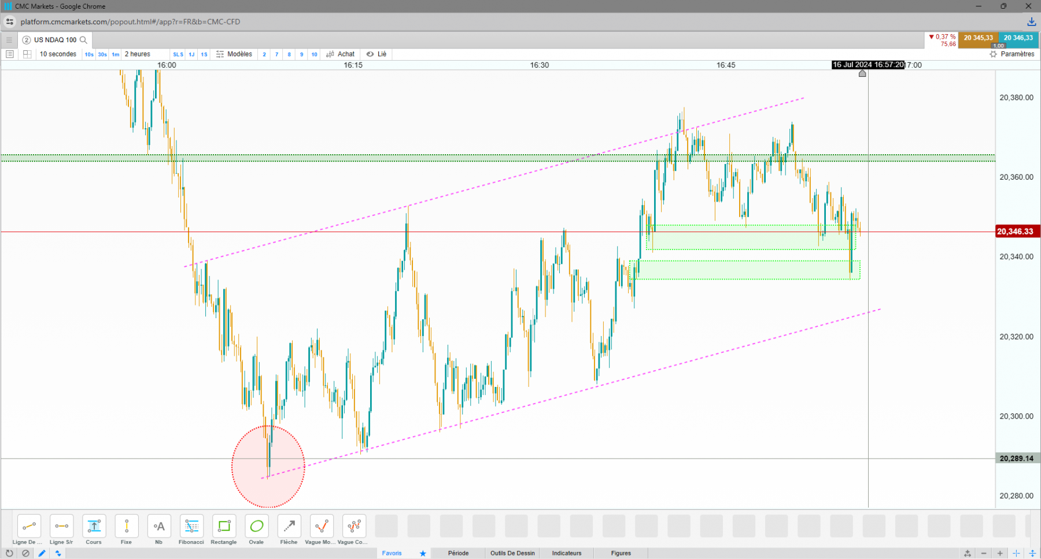Click the red circle annotation on the chart

(x=268, y=467)
